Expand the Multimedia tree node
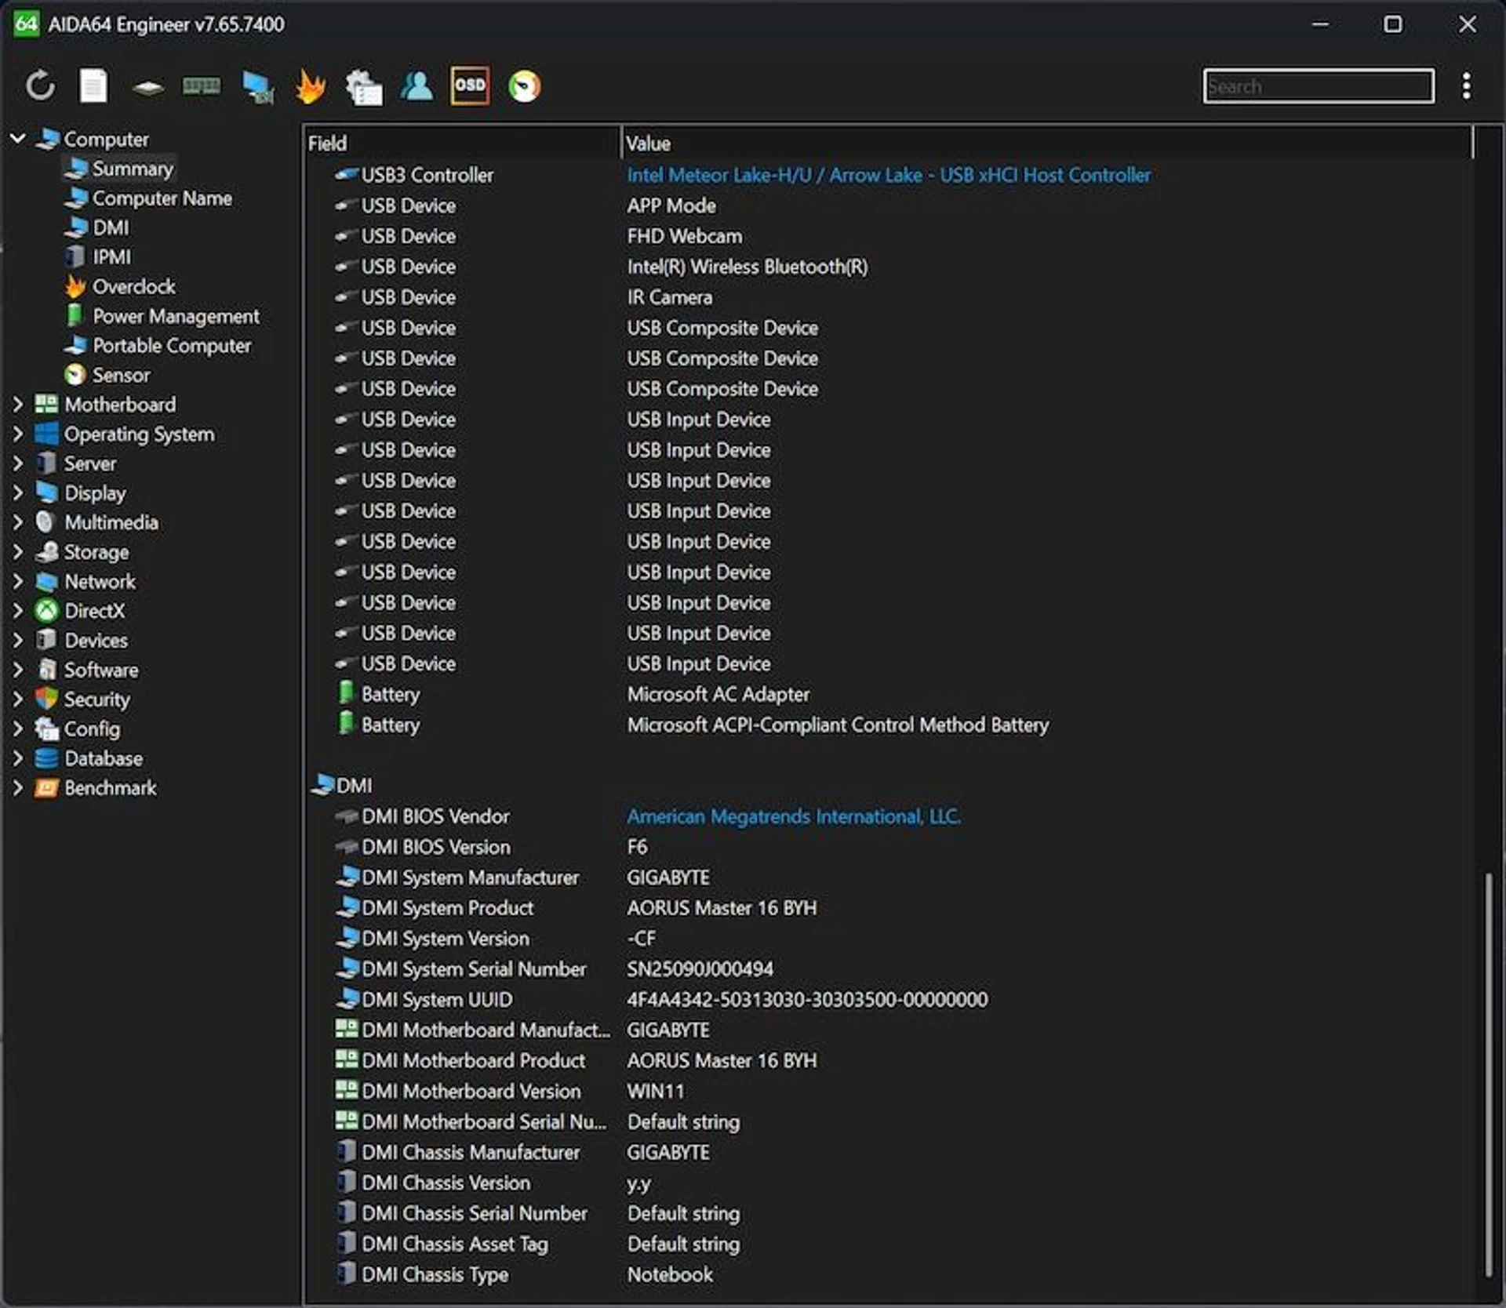The height and width of the screenshot is (1308, 1506). [x=17, y=522]
